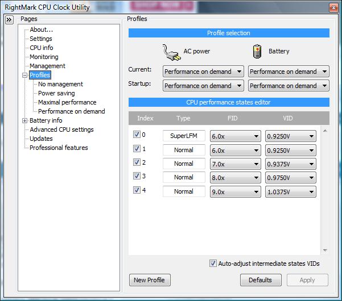
Task: Open the Current Battery profile dropdown
Action: [289, 72]
